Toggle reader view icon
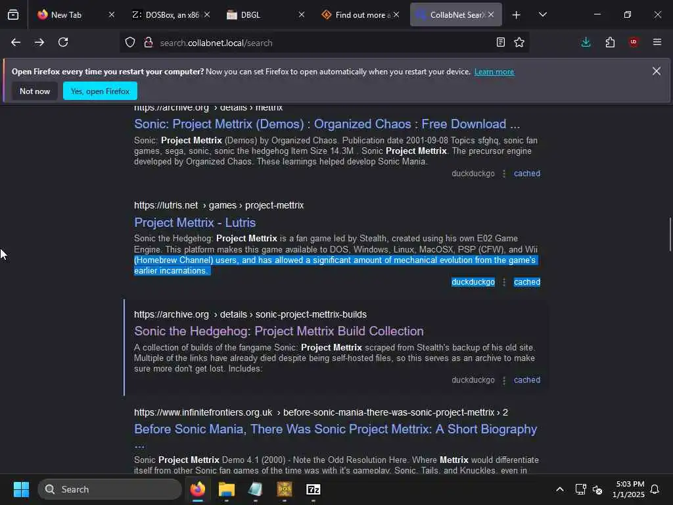Screen dimensions: 673x505 pyautogui.click(x=500, y=42)
